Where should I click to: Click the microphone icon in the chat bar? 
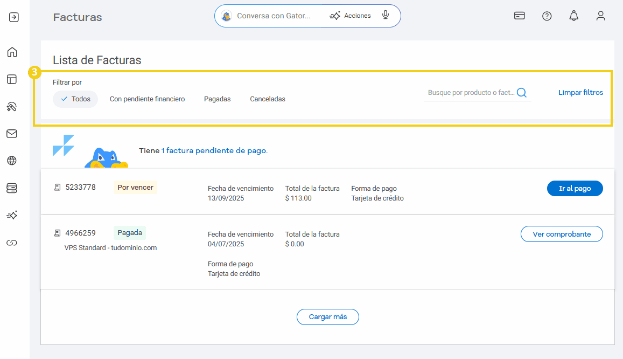click(x=386, y=16)
